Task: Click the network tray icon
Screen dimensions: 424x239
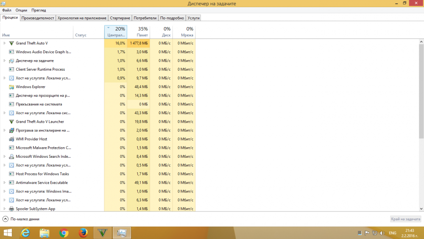Action: pyautogui.click(x=374, y=233)
